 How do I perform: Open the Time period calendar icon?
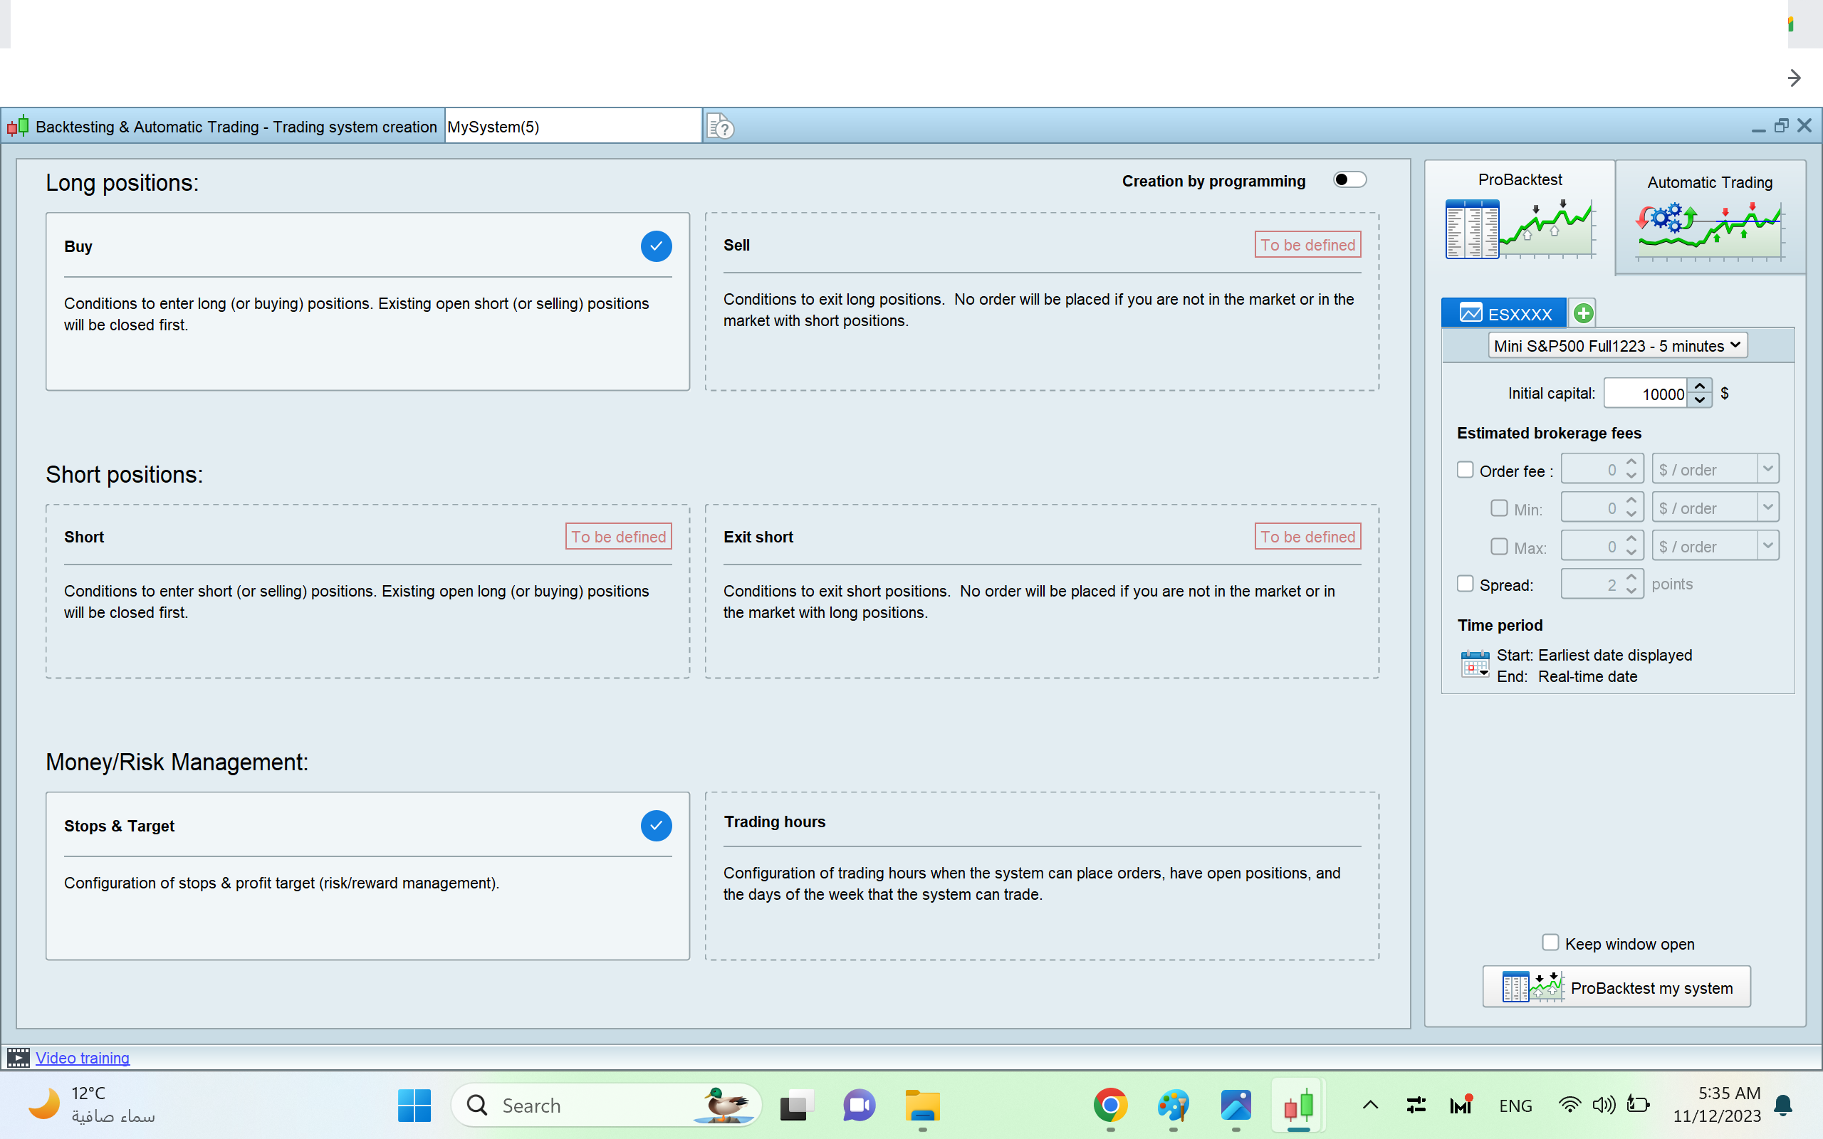(x=1474, y=665)
